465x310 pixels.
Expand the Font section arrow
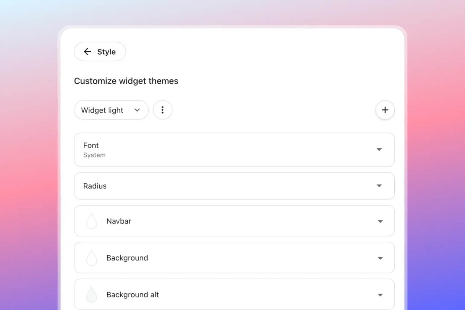[x=379, y=150]
